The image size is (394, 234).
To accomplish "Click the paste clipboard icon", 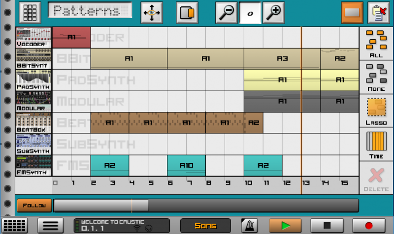I will (x=379, y=13).
